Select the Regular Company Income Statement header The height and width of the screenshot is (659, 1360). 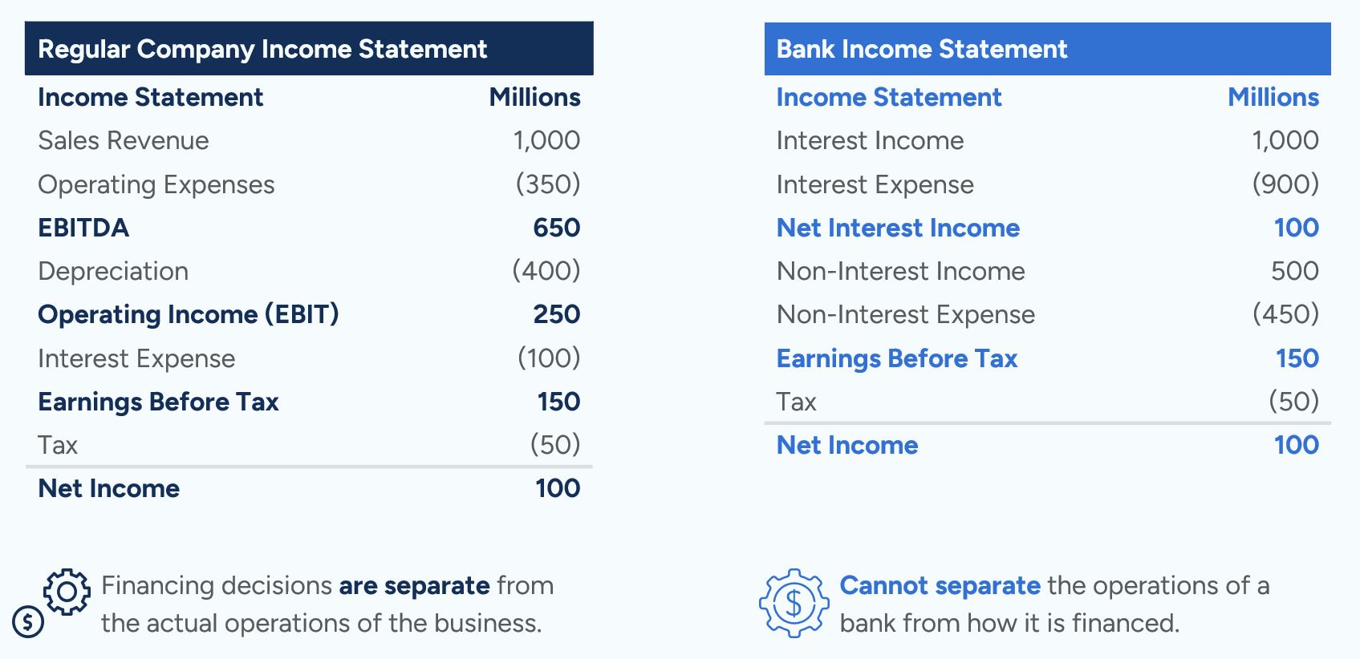(262, 49)
